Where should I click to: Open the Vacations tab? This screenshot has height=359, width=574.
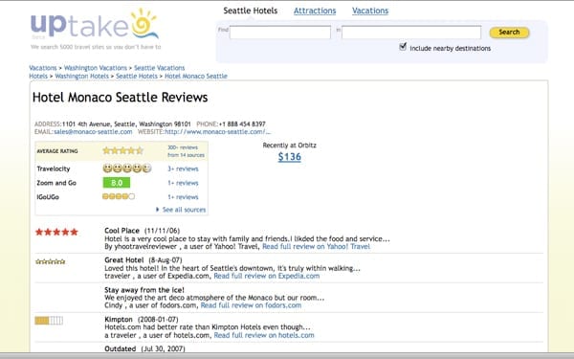(x=370, y=11)
